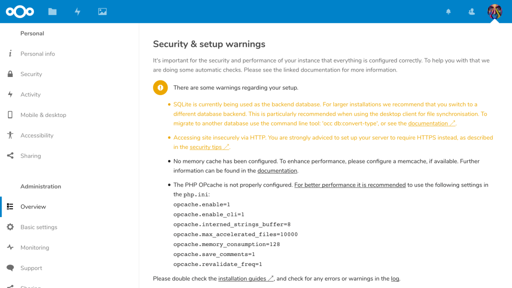
Task: Open the Files app folder icon
Action: [x=52, y=11]
